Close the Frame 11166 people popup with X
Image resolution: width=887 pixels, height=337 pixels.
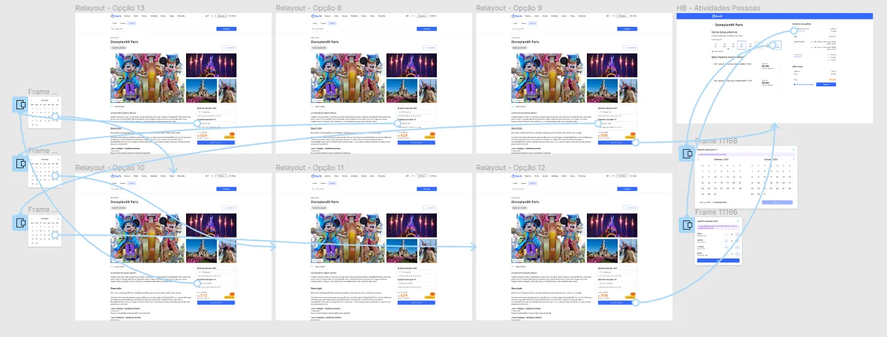coord(738,221)
